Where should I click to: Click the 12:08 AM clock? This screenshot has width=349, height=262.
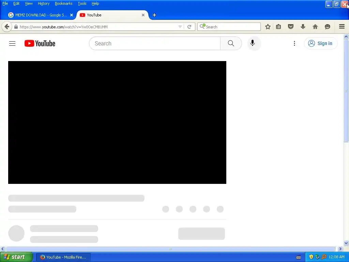pyautogui.click(x=336, y=257)
